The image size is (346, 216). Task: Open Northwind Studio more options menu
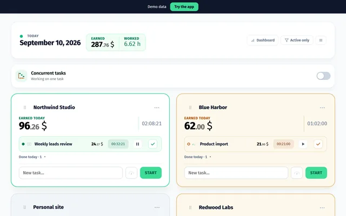(157, 107)
